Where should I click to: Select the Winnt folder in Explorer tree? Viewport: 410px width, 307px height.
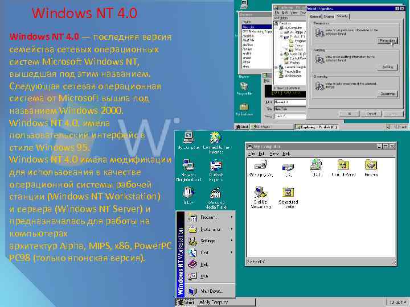coord(296,49)
